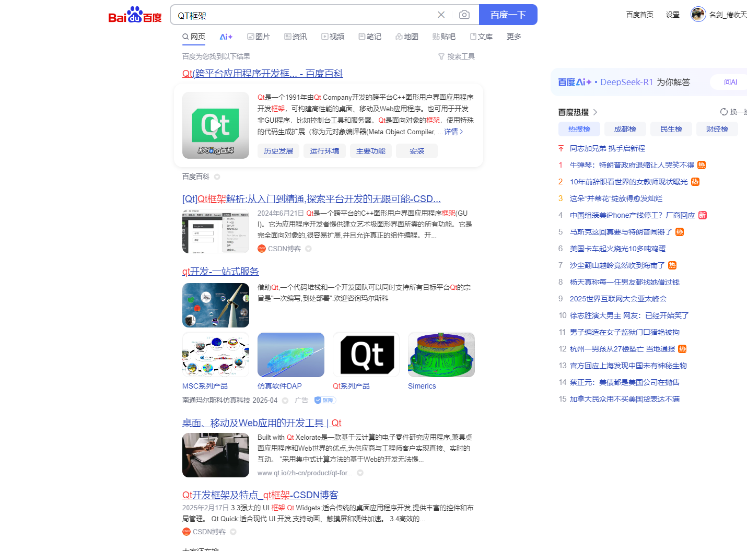Image resolution: width=747 pixels, height=551 pixels.
Task: Click the 百度一下 search button
Action: click(508, 15)
